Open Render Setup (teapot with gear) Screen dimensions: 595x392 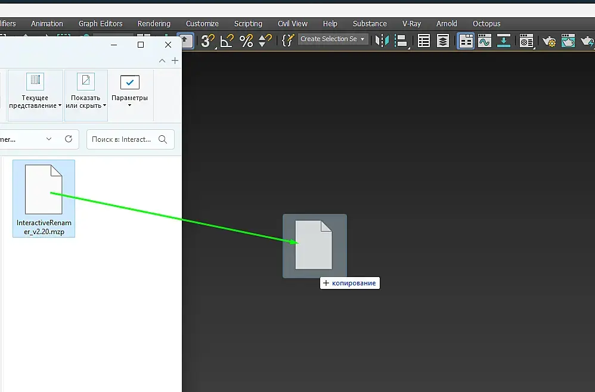click(x=548, y=41)
